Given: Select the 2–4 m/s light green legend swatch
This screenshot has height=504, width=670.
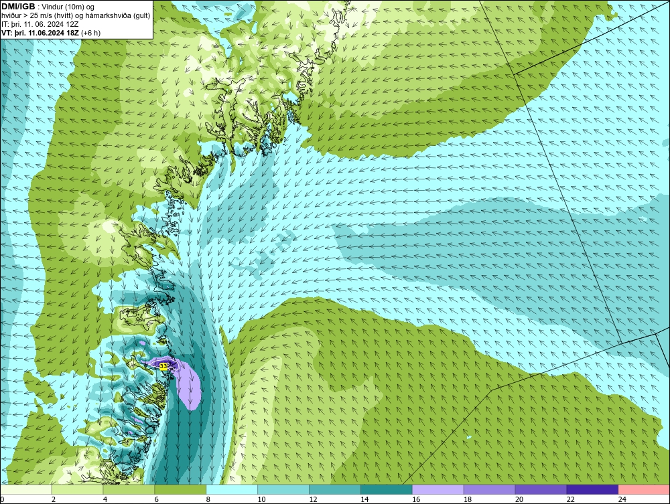Looking at the screenshot, I should tap(77, 489).
